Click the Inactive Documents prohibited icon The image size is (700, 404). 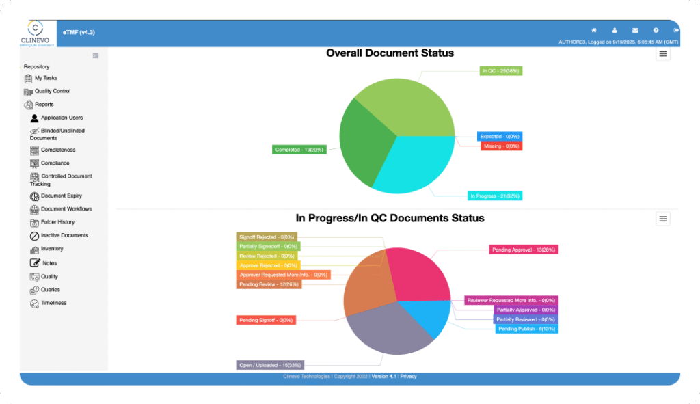click(x=35, y=236)
